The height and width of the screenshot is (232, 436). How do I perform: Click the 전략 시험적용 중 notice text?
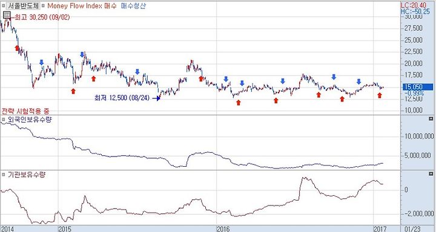pos(25,111)
